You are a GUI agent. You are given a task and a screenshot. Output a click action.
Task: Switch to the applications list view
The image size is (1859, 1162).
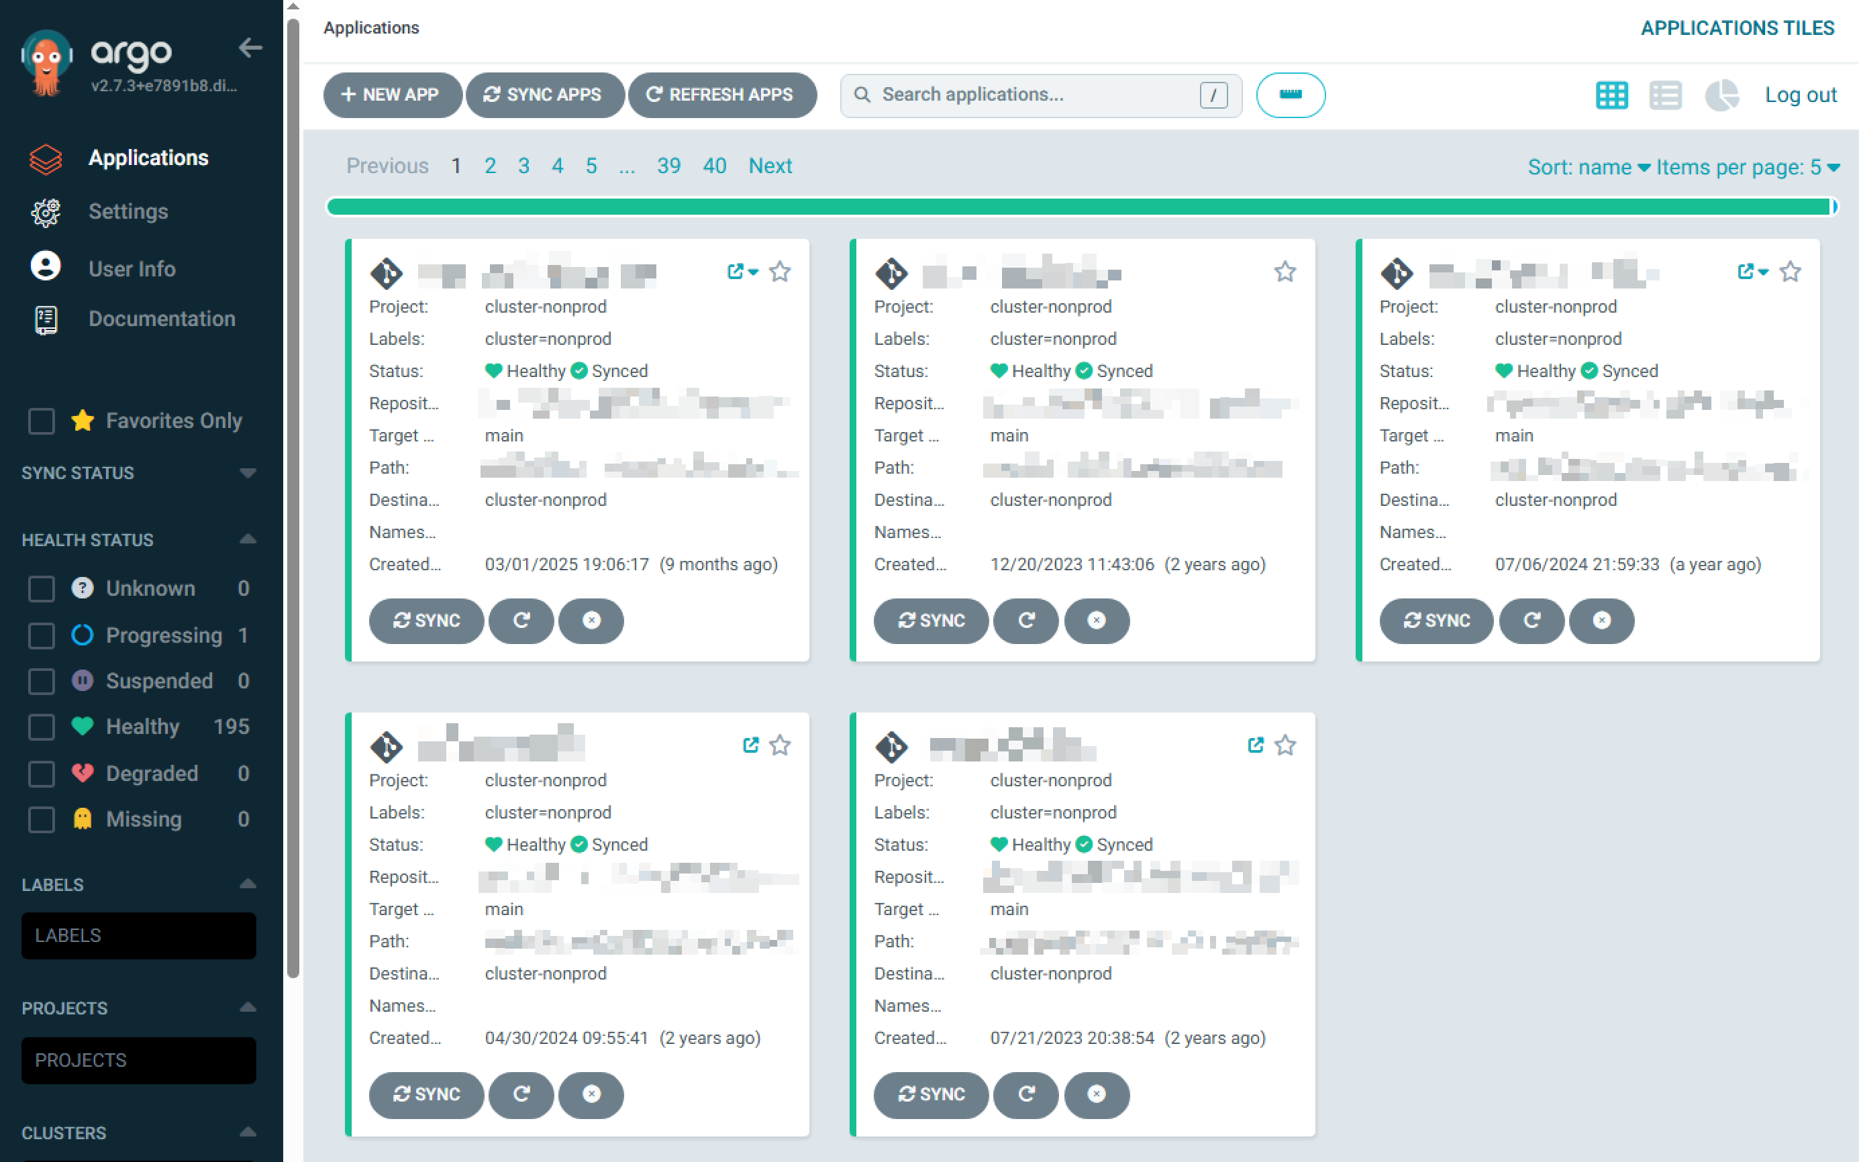tap(1666, 95)
